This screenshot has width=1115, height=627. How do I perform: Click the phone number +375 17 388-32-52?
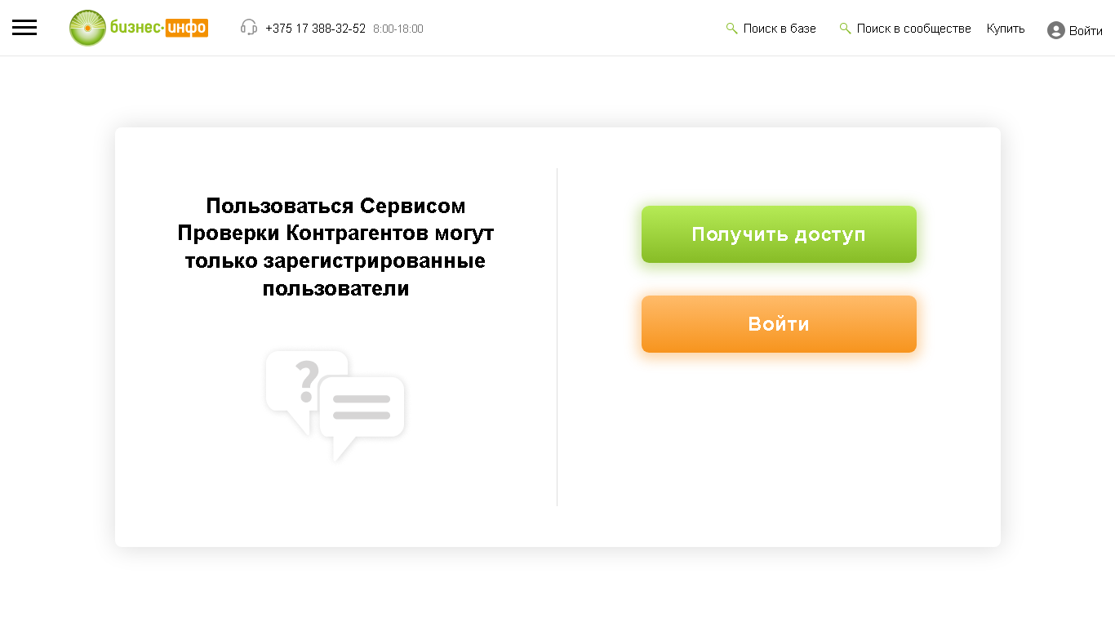point(316,29)
